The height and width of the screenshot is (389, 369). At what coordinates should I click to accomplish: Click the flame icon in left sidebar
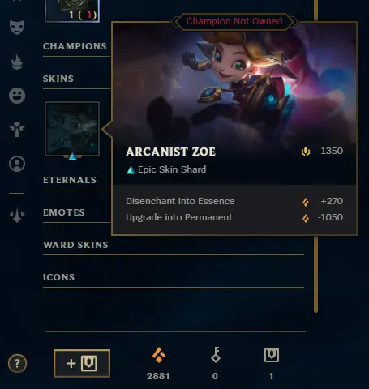coord(17,62)
